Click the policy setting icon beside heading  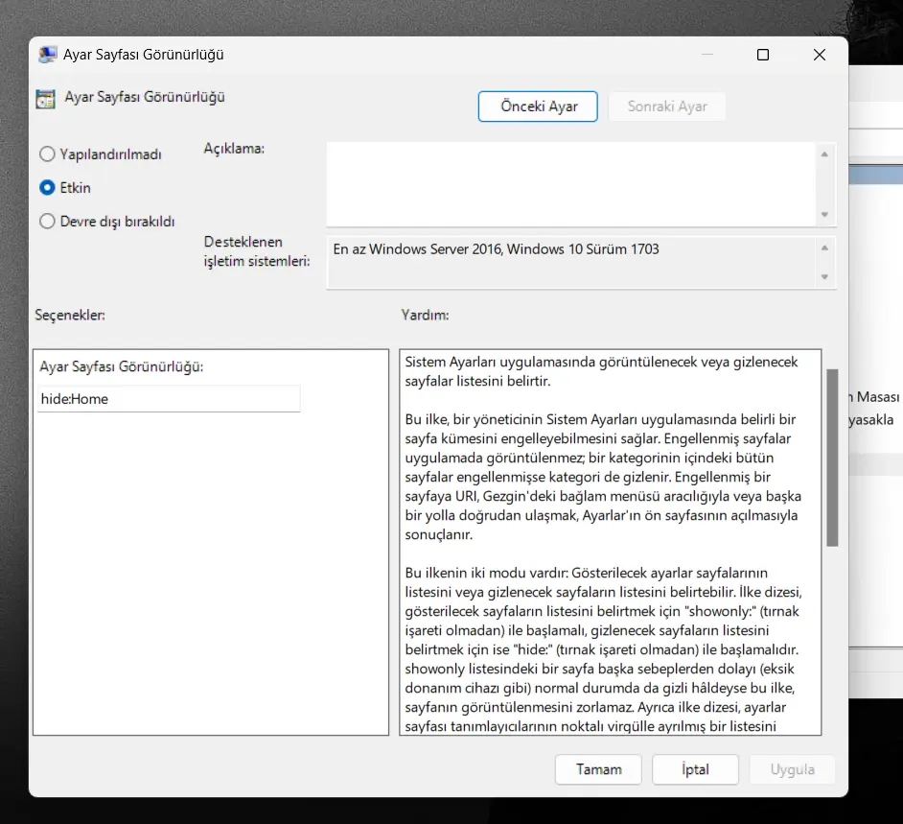click(45, 99)
